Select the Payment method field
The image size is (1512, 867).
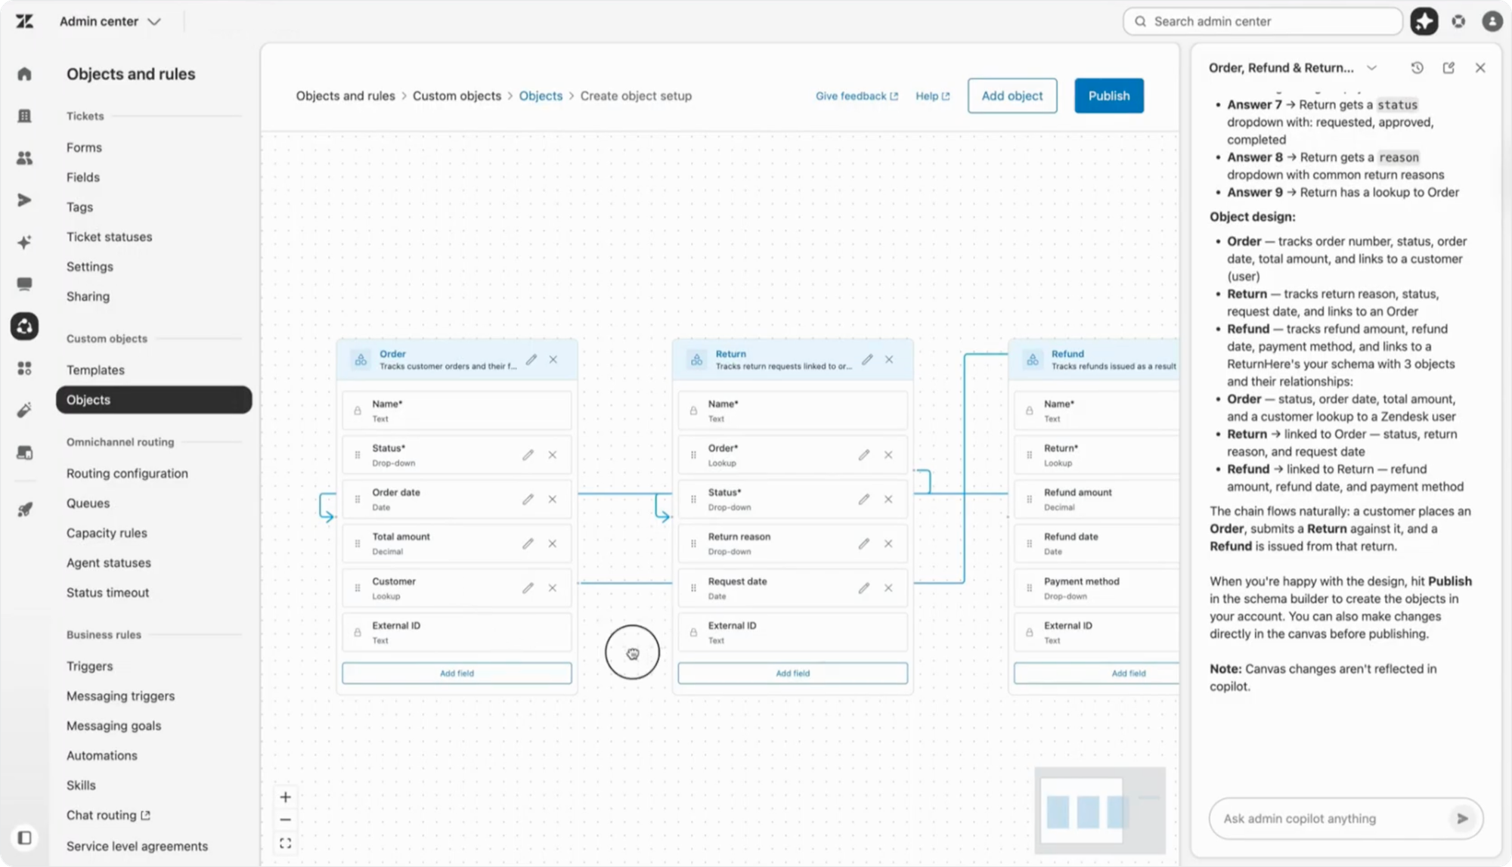(x=1096, y=588)
